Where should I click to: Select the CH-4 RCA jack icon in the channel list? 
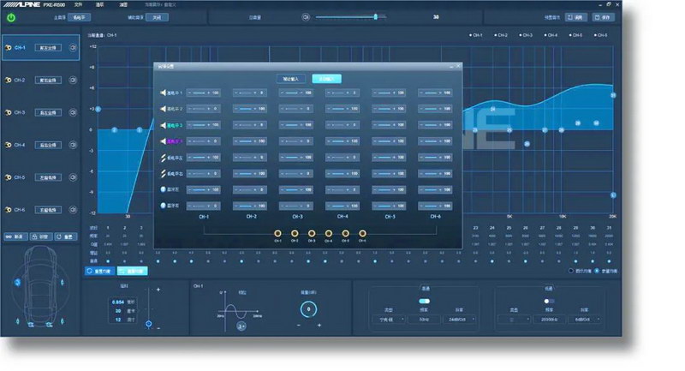click(x=8, y=145)
